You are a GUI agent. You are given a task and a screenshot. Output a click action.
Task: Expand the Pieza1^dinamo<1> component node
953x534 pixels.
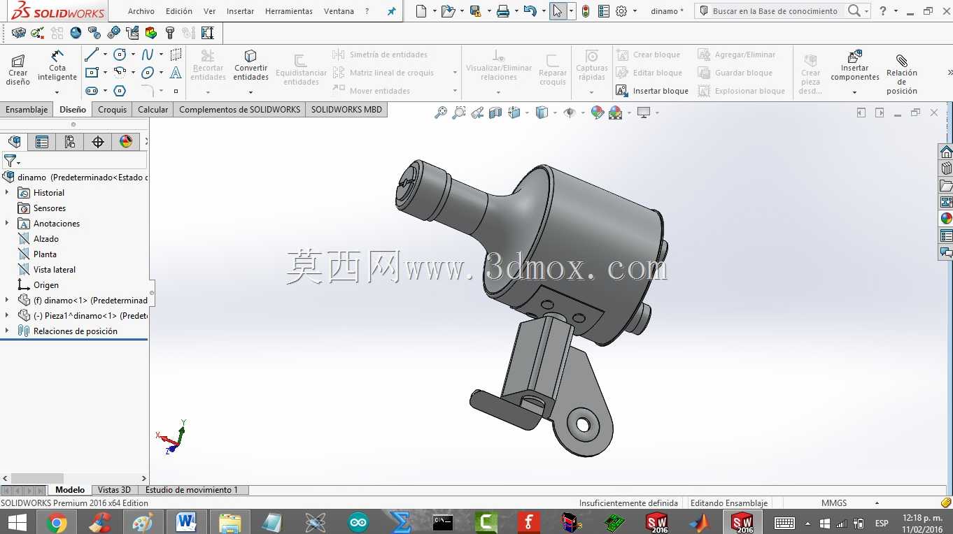(7, 315)
